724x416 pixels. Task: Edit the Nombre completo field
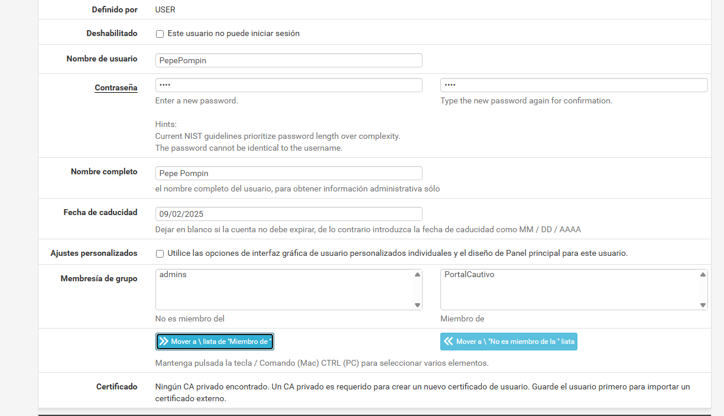[x=288, y=173]
